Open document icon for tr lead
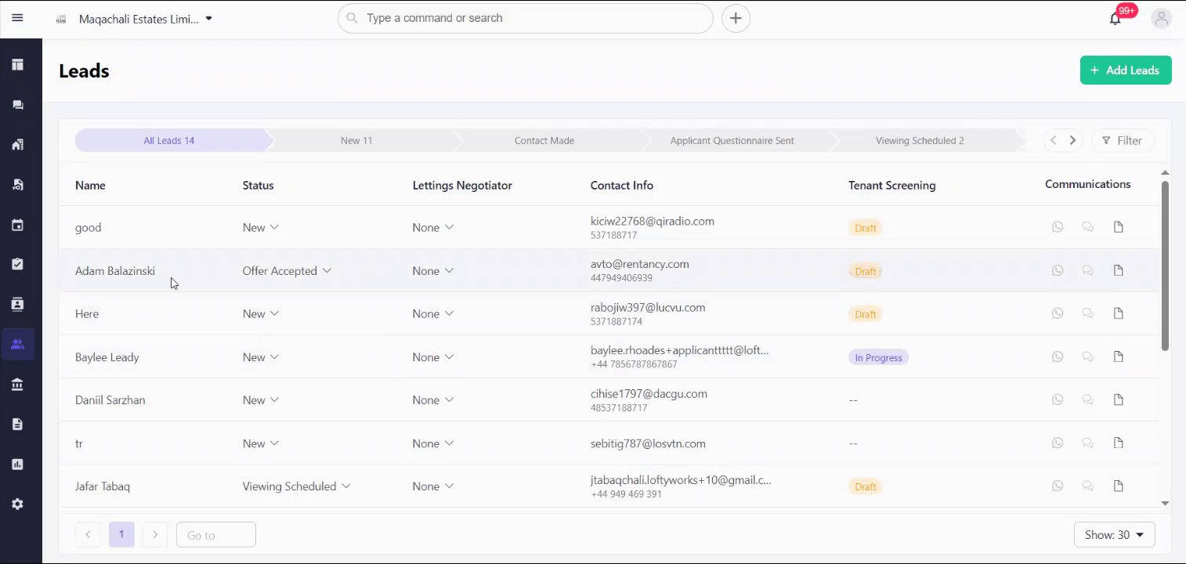The width and height of the screenshot is (1186, 564). [1119, 443]
